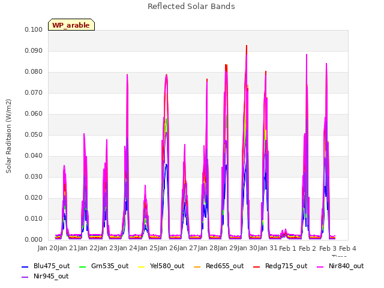Click the Jan 20 x-axis date label
The height and width of the screenshot is (288, 384).
click(x=47, y=248)
